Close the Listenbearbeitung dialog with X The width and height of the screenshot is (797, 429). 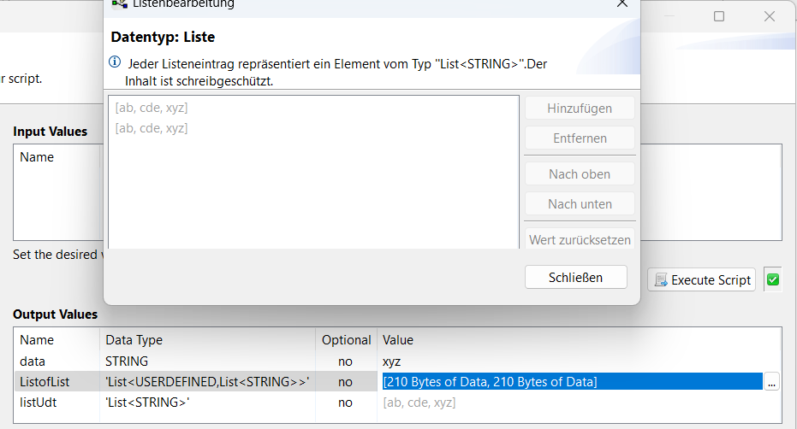(x=622, y=3)
